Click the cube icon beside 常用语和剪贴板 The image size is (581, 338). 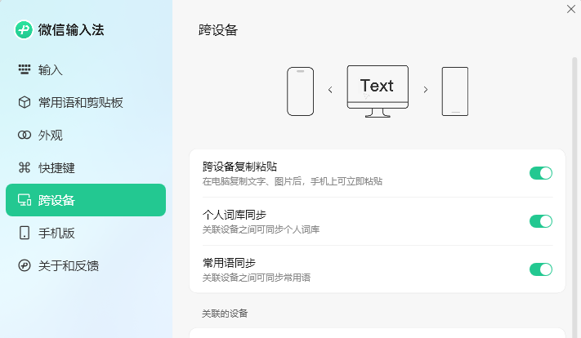point(25,102)
